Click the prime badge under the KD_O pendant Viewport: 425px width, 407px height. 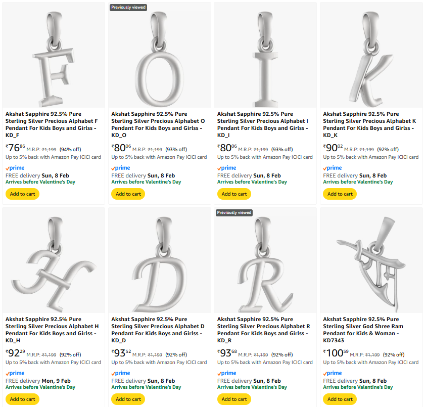click(121, 168)
